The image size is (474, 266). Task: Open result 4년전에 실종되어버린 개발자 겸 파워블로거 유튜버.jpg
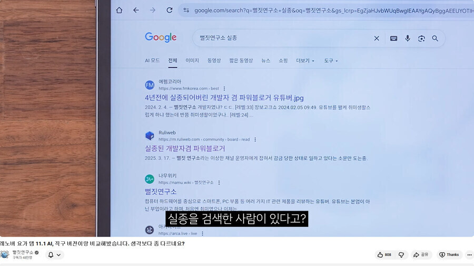224,97
